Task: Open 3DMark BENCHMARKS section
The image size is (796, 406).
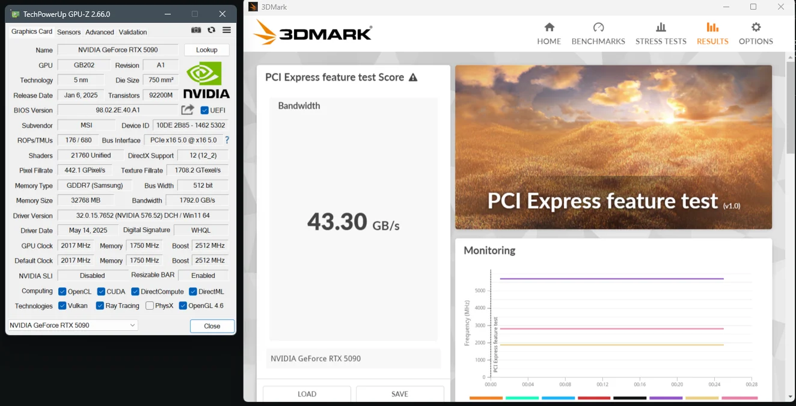Action: point(598,34)
